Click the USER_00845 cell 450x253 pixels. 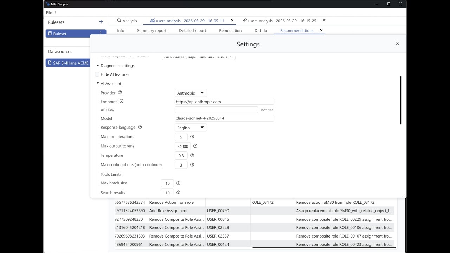[x=228, y=219]
